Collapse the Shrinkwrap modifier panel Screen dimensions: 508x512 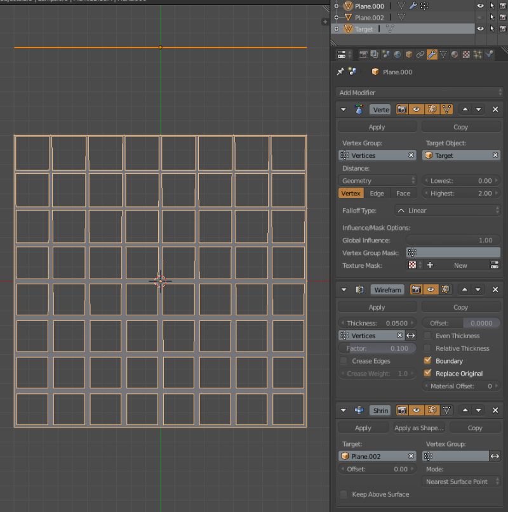point(344,410)
